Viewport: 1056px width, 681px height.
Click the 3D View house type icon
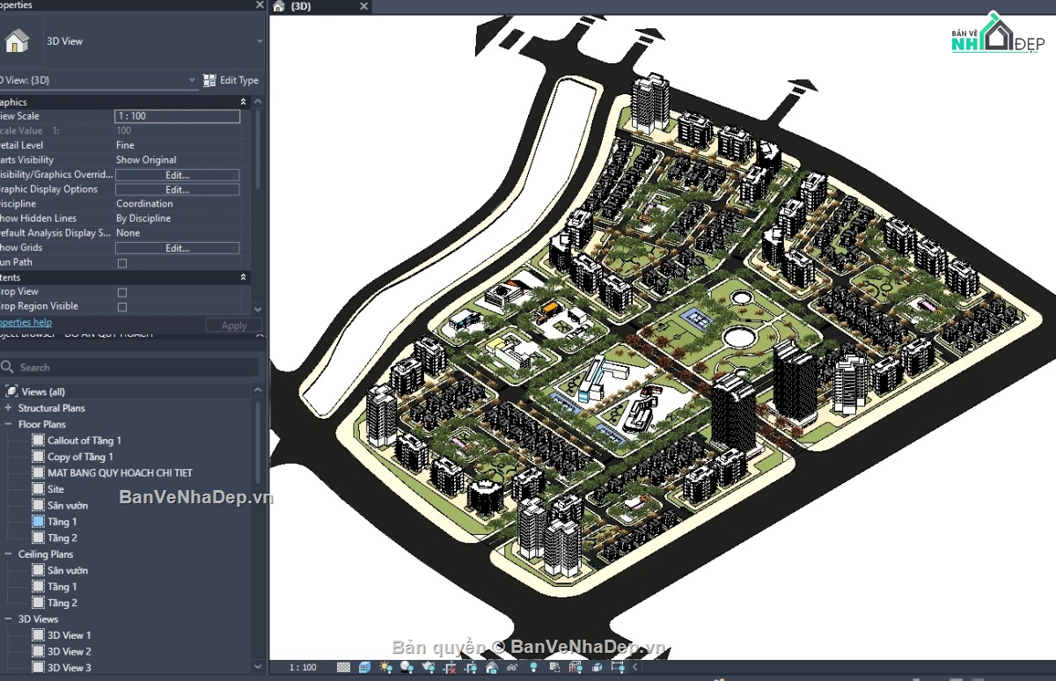pyautogui.click(x=17, y=40)
